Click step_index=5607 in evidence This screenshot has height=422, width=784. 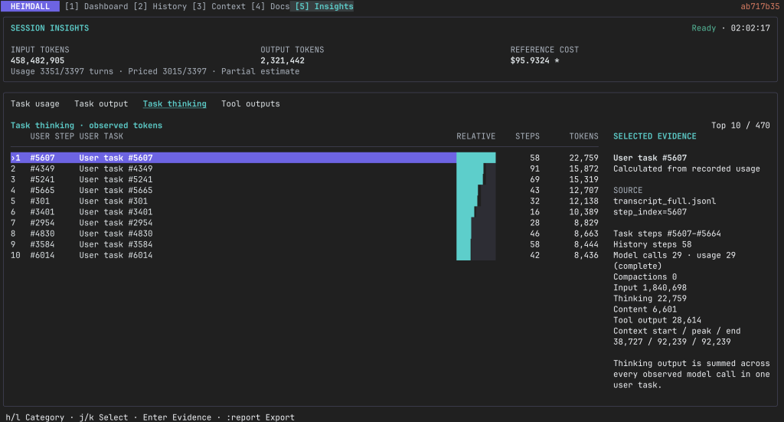coord(650,212)
